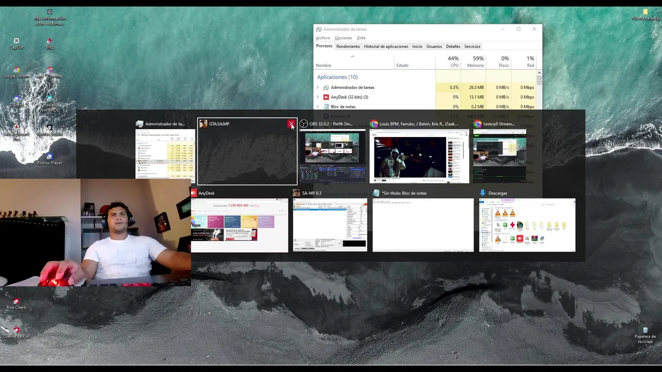Viewport: 662px width, 372px height.
Task: Click the GTA:SA:MP icon in the task switcher
Action: (x=203, y=124)
